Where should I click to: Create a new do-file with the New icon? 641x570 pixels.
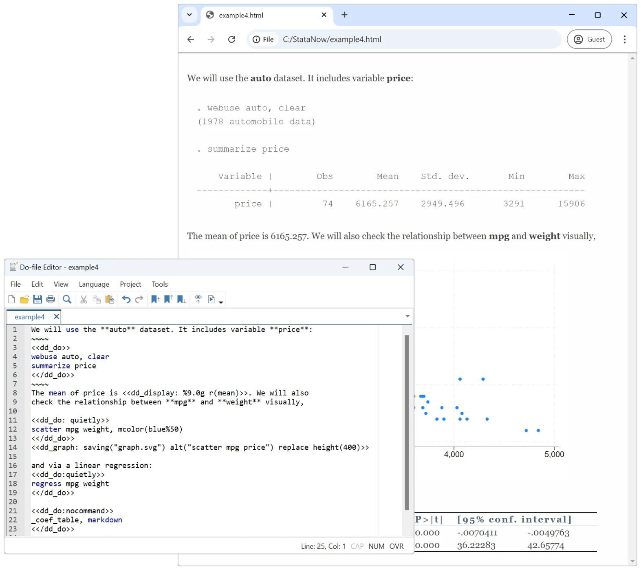(12, 300)
